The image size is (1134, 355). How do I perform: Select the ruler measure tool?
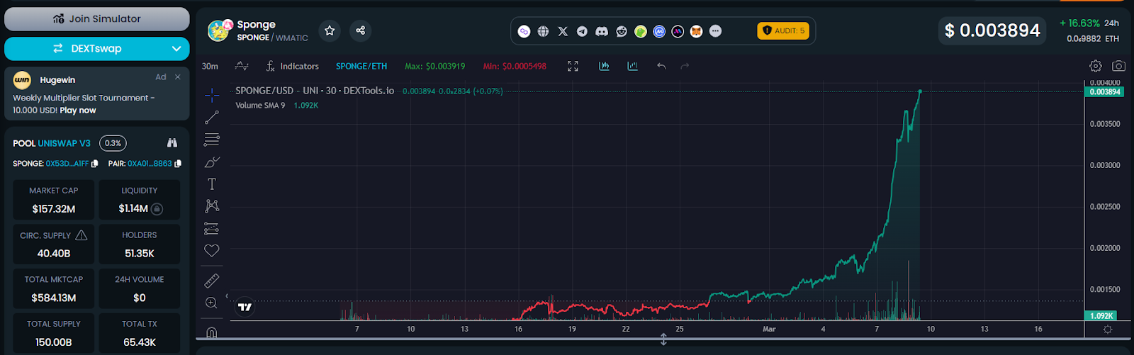[211, 281]
